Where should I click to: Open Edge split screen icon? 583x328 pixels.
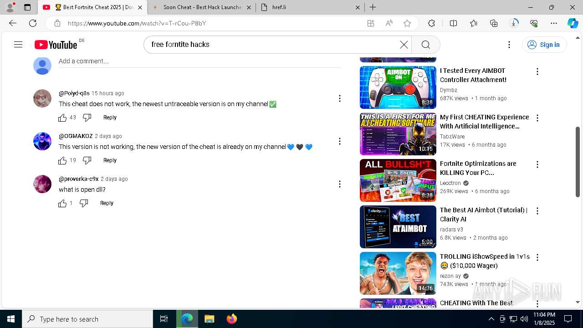click(x=454, y=23)
